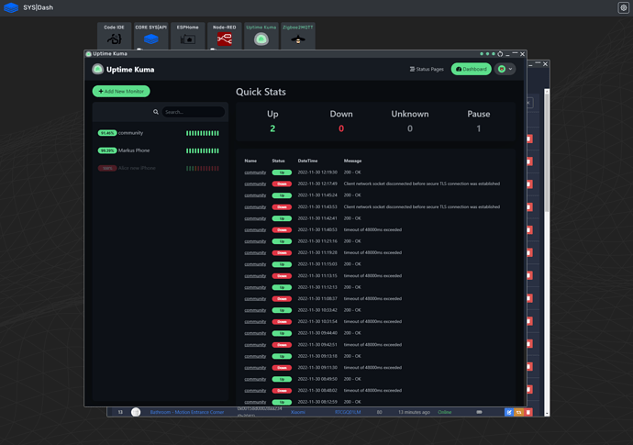Go to the Dashboard
The width and height of the screenshot is (633, 445).
pos(472,69)
